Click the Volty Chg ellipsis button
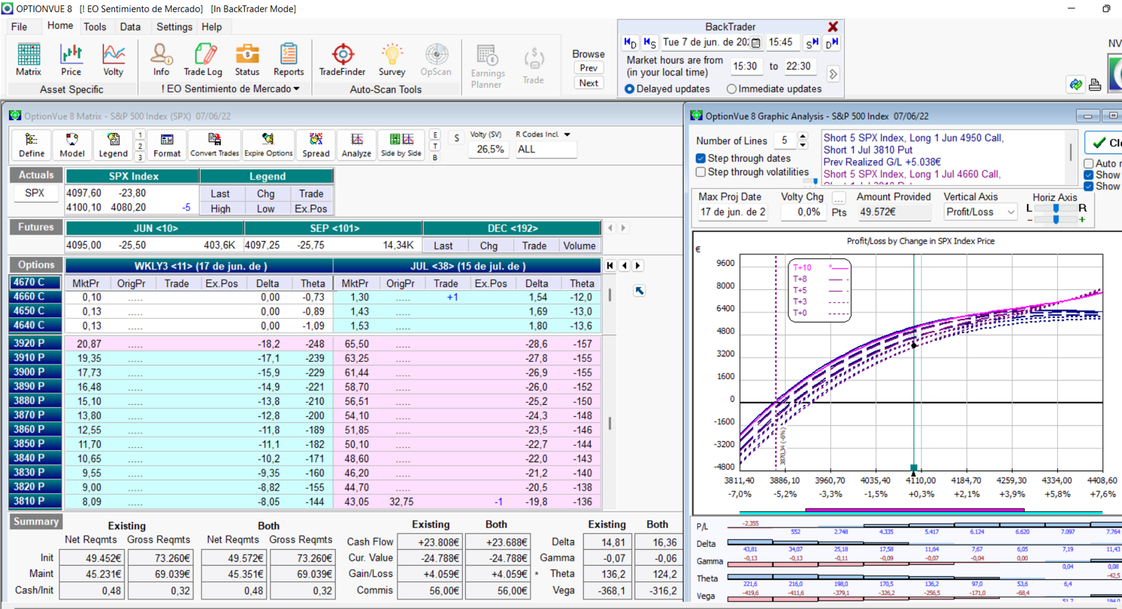The height and width of the screenshot is (609, 1122). tap(839, 198)
